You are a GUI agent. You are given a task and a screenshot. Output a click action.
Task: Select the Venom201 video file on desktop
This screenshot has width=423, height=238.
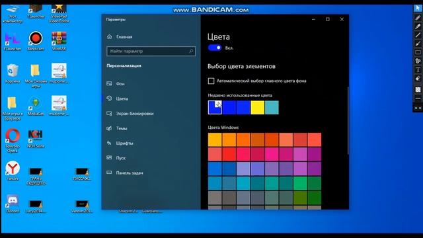click(x=82, y=206)
